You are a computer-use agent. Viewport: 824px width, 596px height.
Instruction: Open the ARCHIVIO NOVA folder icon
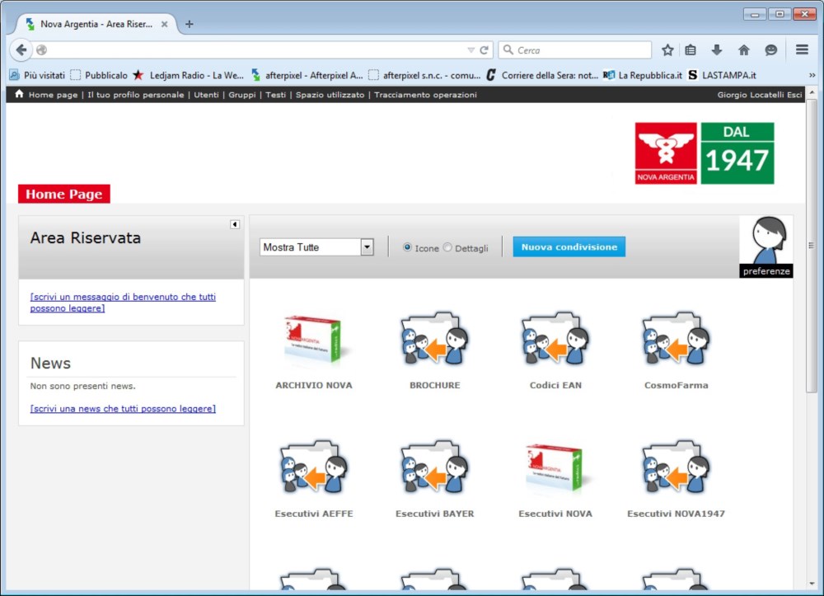313,339
